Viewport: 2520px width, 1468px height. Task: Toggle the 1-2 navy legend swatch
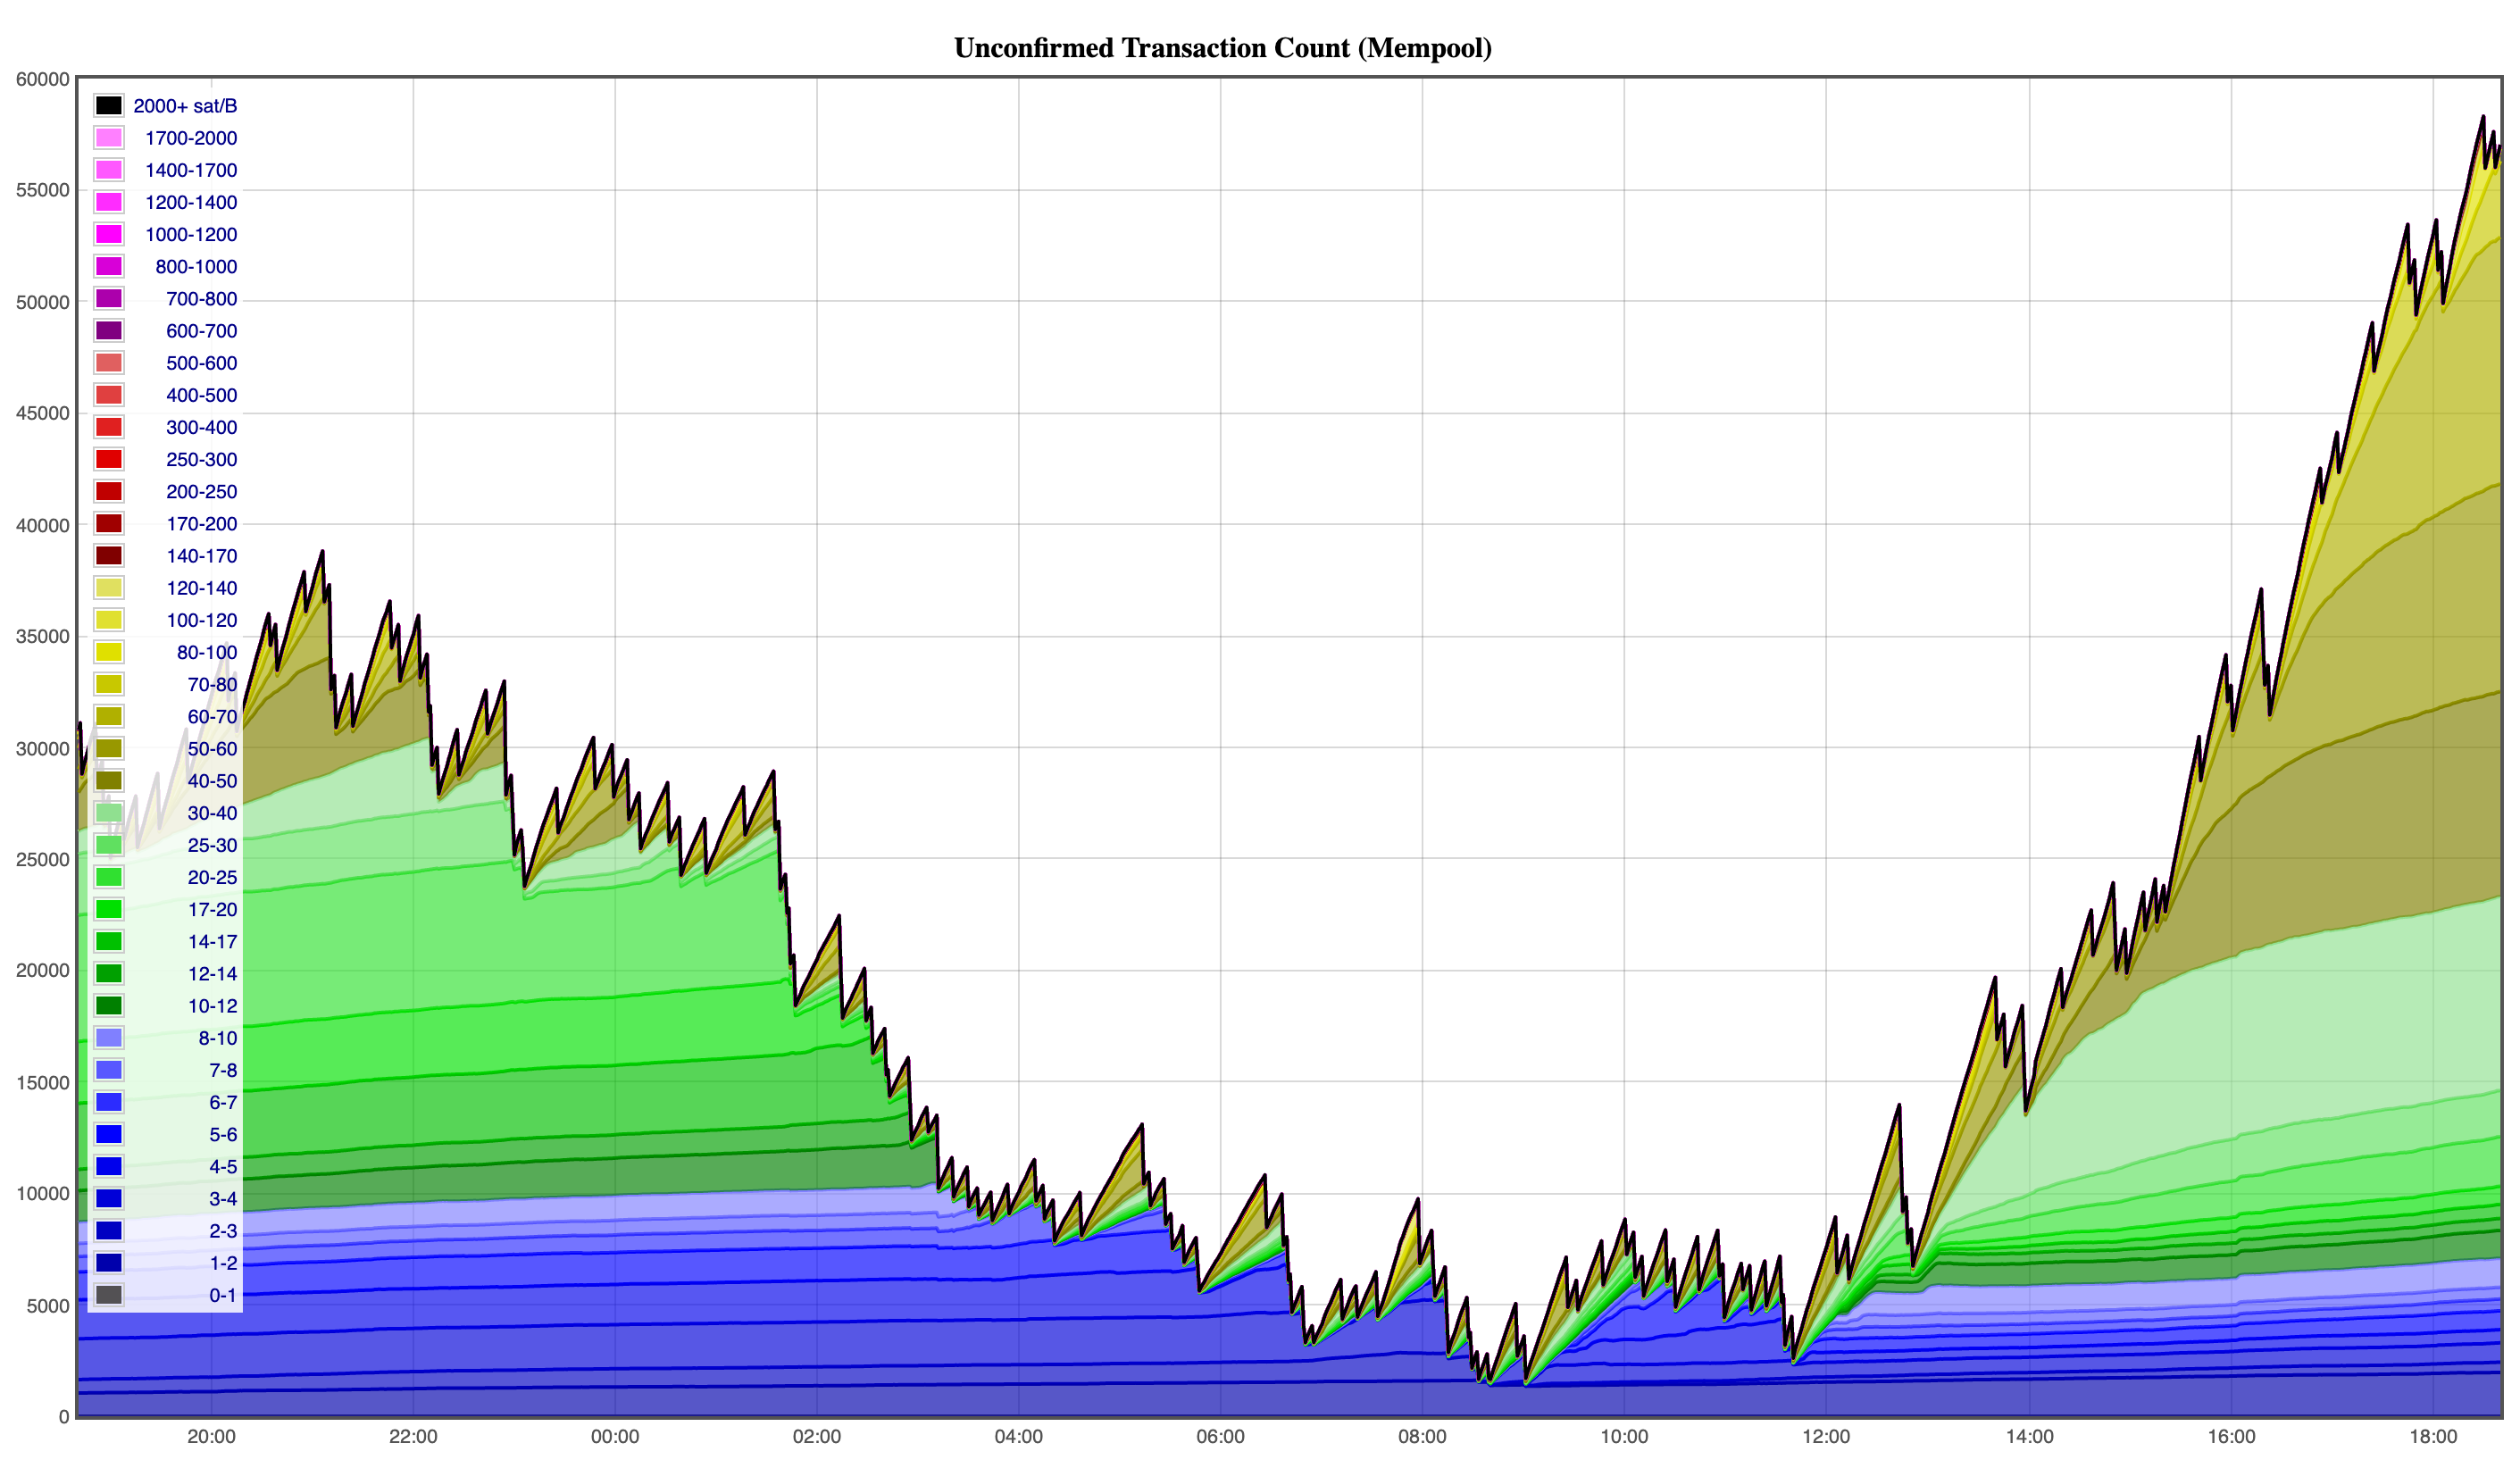pyautogui.click(x=109, y=1263)
